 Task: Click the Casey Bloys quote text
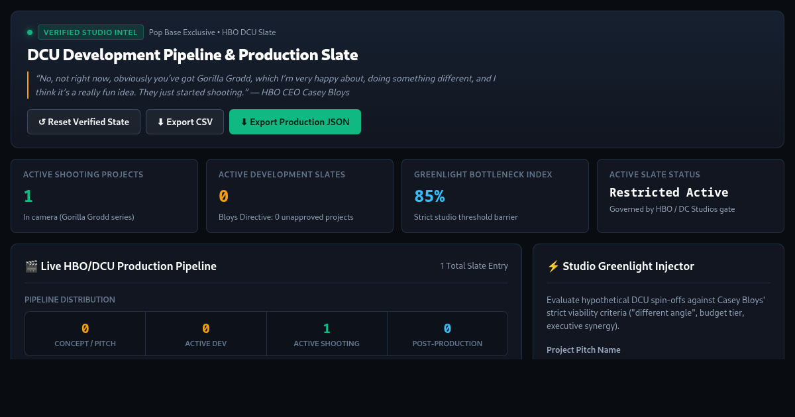266,85
